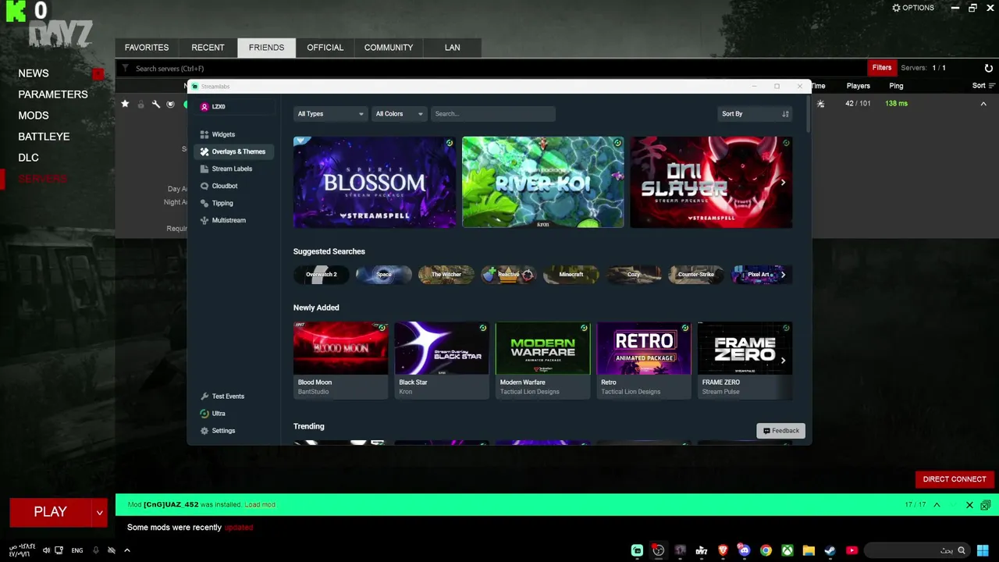Open Discord from the taskbar

(745, 550)
